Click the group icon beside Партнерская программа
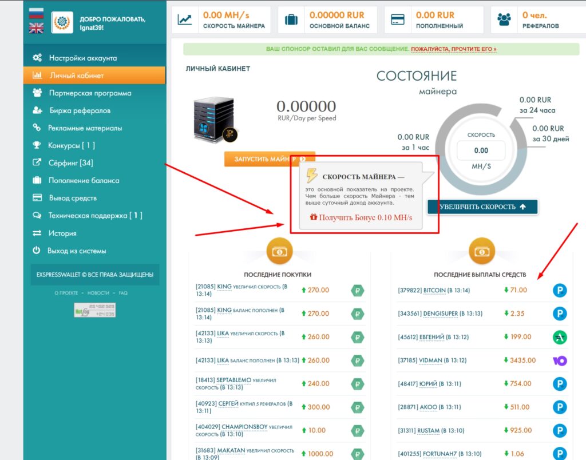This screenshot has width=586, height=460. coord(37,93)
